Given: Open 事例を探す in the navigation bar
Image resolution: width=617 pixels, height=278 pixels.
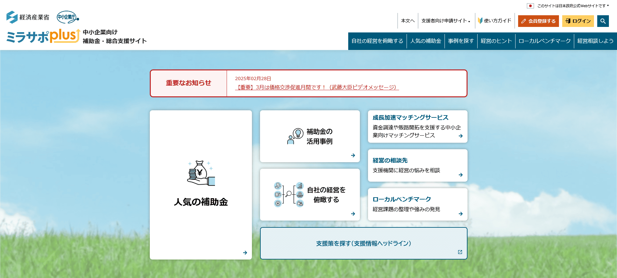Looking at the screenshot, I should pyautogui.click(x=461, y=41).
